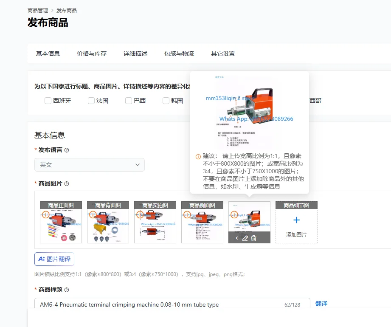Viewport: 391px width, 327px height.
Task: Click the AI 图片翻译 button
Action: pyautogui.click(x=54, y=259)
